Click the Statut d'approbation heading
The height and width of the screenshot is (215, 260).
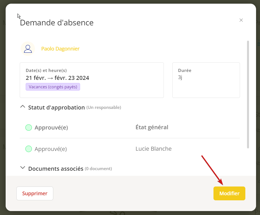click(x=56, y=107)
